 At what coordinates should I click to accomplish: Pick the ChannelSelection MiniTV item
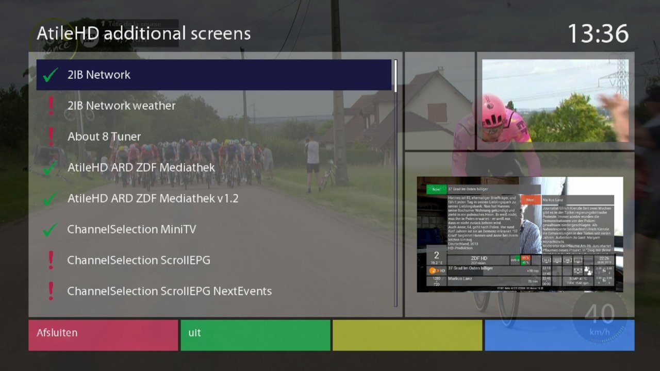pos(131,229)
